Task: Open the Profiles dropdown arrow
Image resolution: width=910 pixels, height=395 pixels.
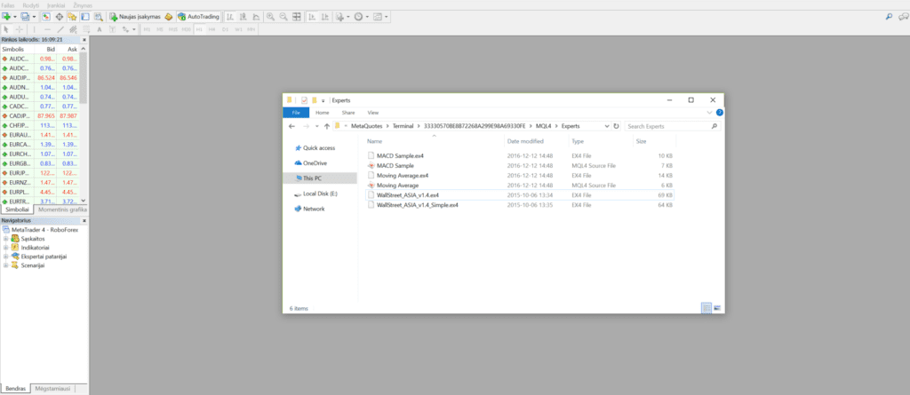Action: click(x=34, y=17)
